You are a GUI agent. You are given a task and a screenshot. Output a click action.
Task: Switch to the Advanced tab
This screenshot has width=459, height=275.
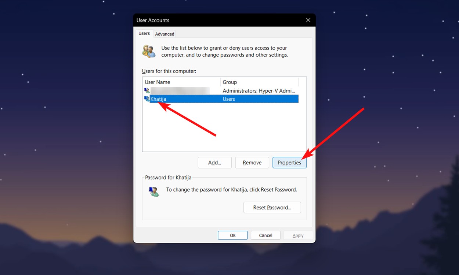[165, 34]
